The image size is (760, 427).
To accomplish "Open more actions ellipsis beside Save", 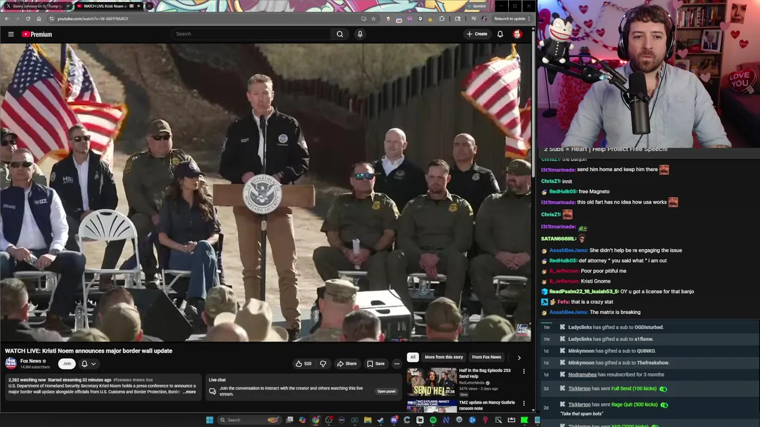I will 397,364.
